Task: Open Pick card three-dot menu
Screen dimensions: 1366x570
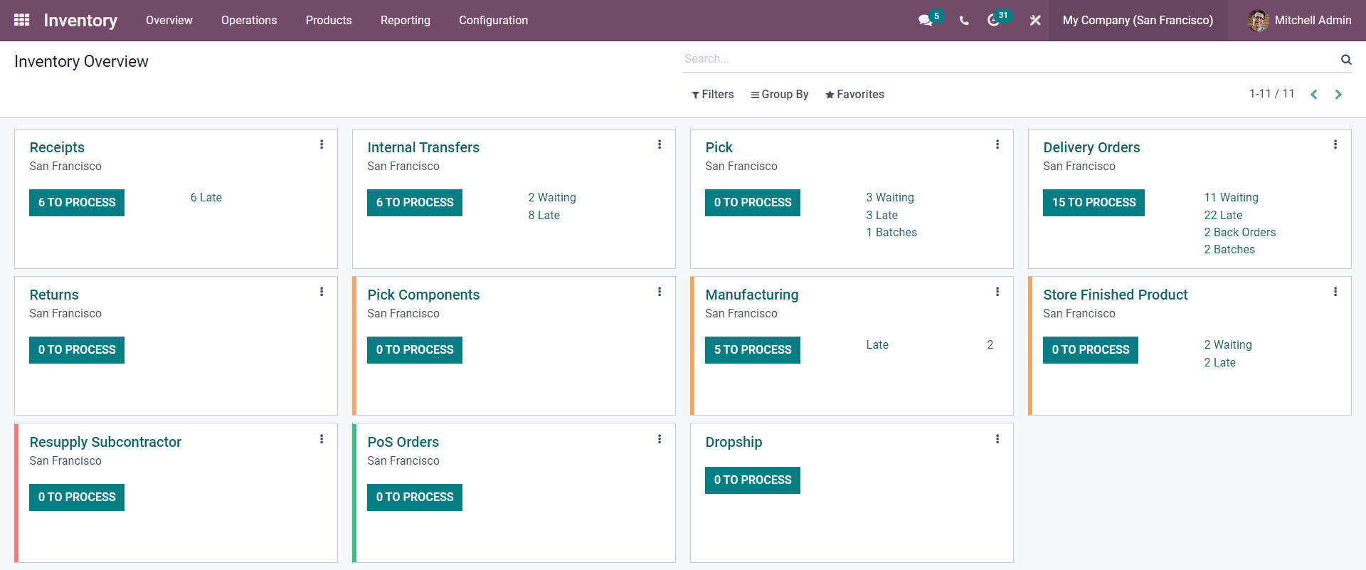Action: [997, 144]
